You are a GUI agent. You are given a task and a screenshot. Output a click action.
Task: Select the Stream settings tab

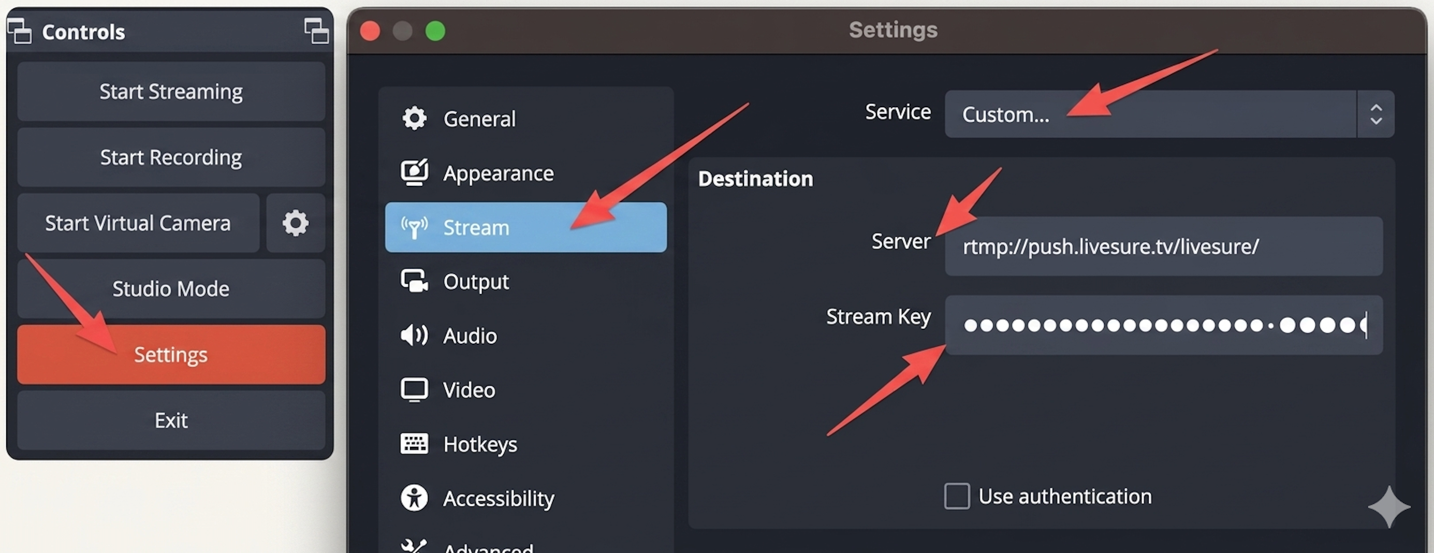[525, 227]
